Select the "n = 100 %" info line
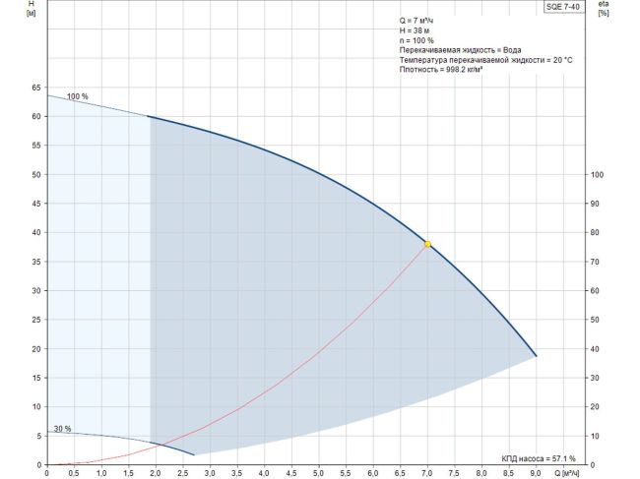This screenshot has width=640, height=479. pyautogui.click(x=420, y=40)
